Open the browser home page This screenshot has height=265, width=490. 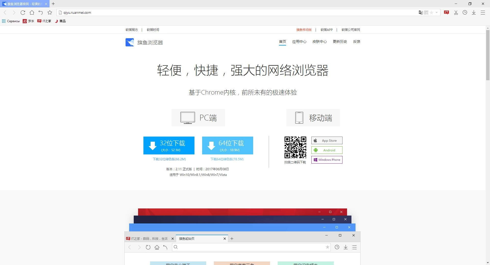32,12
